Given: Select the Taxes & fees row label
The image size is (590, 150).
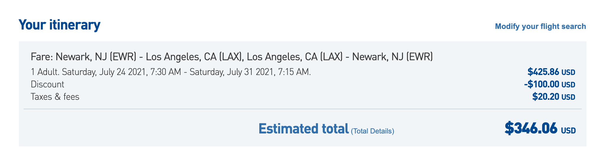Looking at the screenshot, I should pyautogui.click(x=55, y=97).
